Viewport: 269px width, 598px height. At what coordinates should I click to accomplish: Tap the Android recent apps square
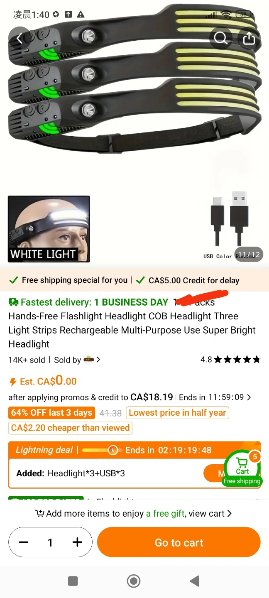click(x=73, y=581)
